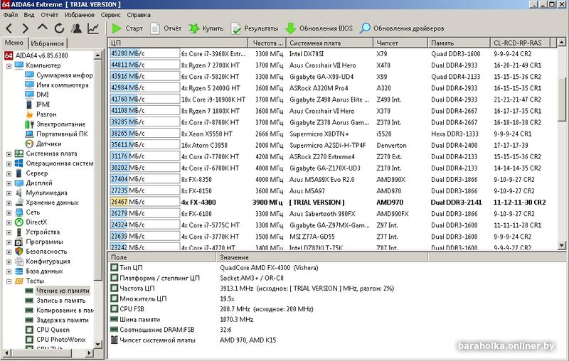Start the benchmark with Старт
Image resolution: width=569 pixels, height=361 pixels.
127,28
